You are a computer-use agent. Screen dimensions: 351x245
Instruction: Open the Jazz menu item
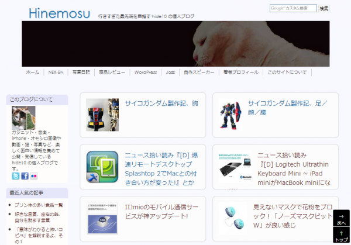(x=170, y=73)
